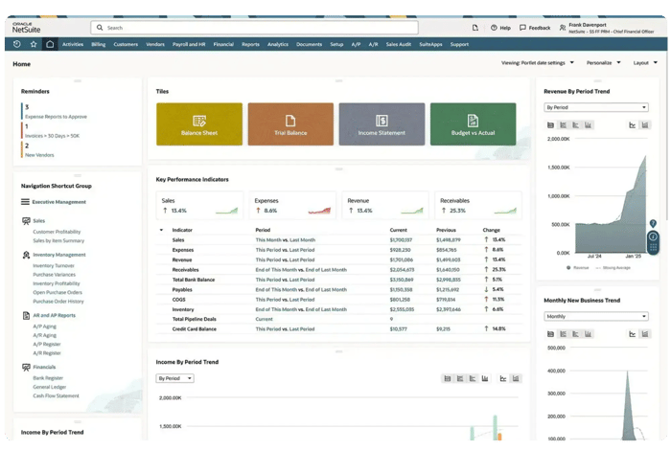
Task: Go to Home via house icon
Action: point(50,44)
